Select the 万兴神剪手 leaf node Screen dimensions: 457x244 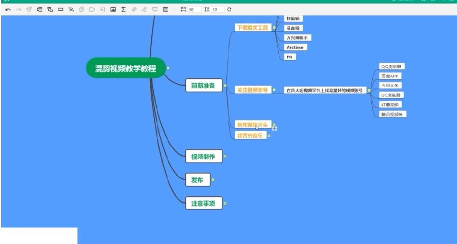pyautogui.click(x=298, y=38)
